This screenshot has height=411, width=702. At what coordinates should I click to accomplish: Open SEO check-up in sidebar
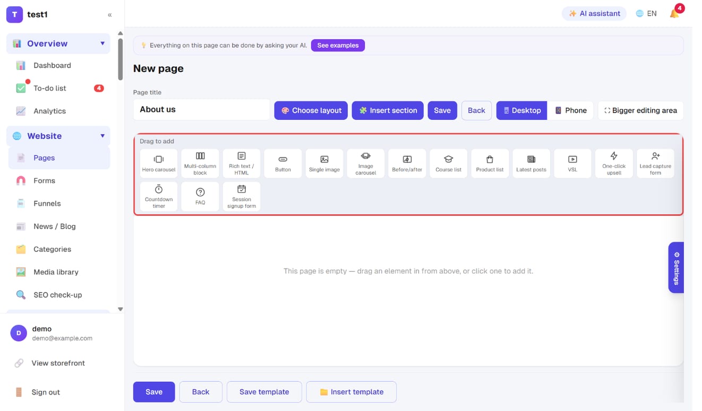point(59,294)
